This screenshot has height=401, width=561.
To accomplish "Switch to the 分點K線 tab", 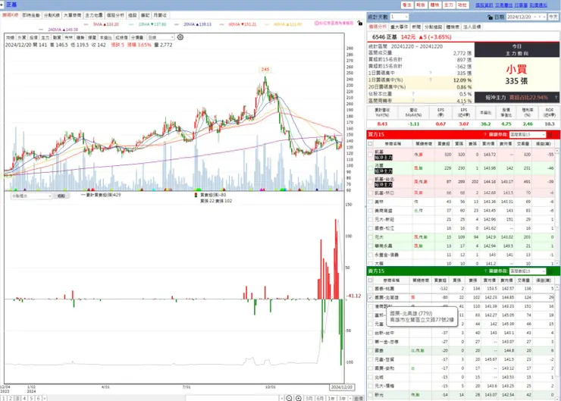I will pos(52,15).
